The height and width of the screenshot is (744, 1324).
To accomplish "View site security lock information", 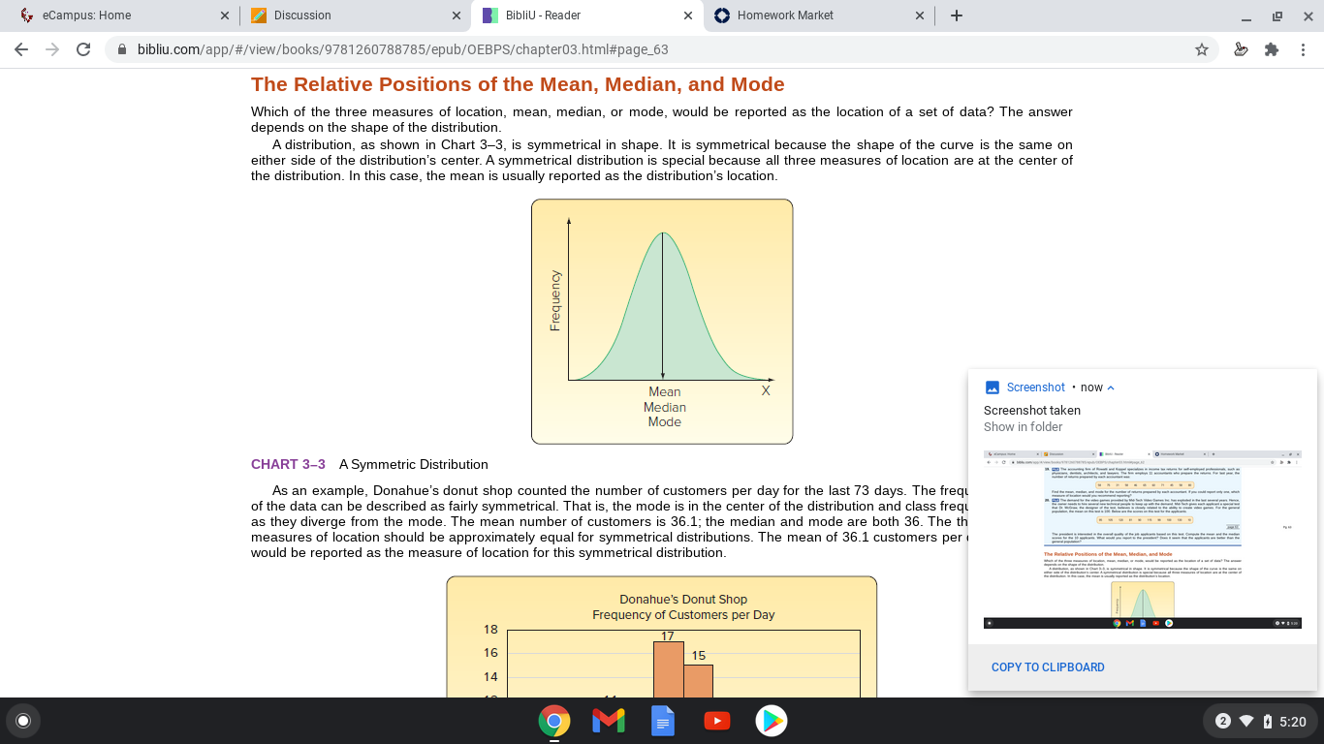I will pos(122,49).
